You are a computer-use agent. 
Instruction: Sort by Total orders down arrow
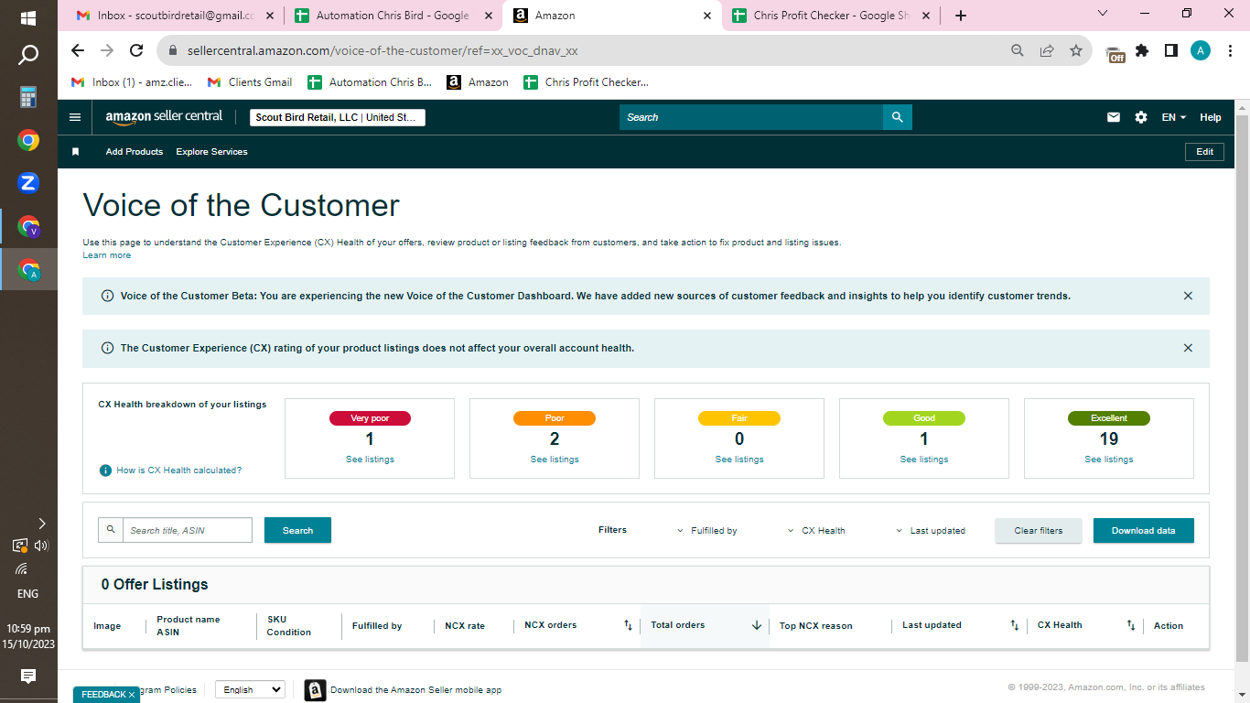pyautogui.click(x=757, y=625)
